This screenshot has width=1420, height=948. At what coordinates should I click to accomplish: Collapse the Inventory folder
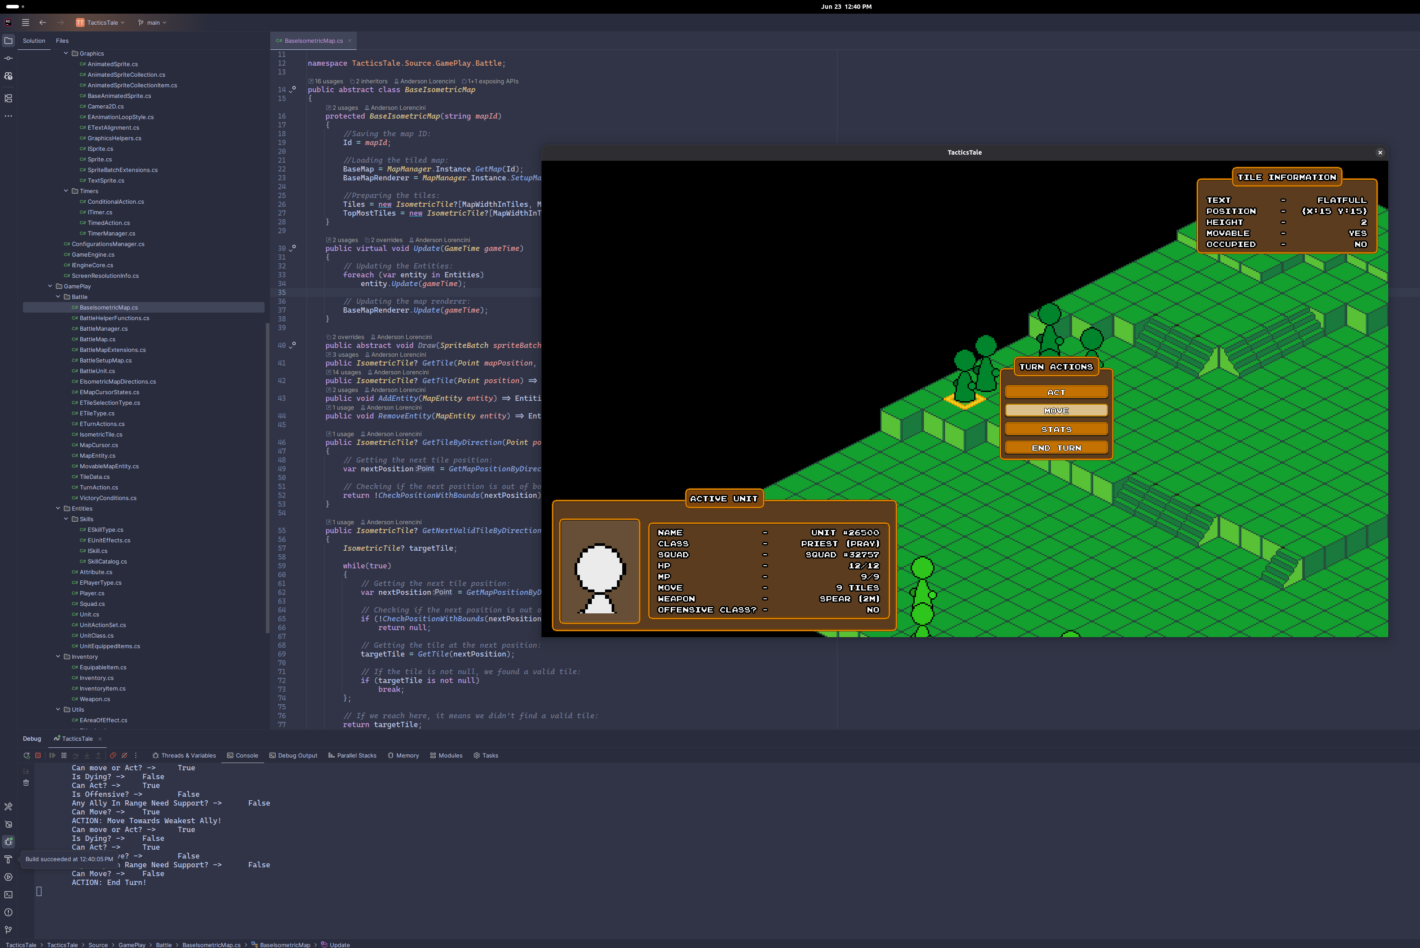pyautogui.click(x=58, y=657)
